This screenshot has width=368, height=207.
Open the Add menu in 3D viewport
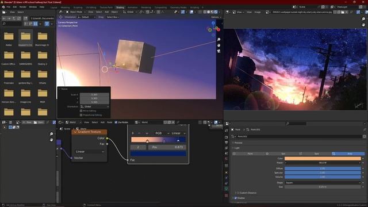pyautogui.click(x=107, y=11)
